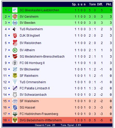Select the FC 08 Homburg II name
115x128 pixels.
tap(32, 63)
